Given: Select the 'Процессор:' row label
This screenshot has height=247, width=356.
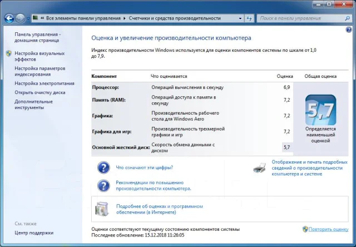Looking at the screenshot, I should tap(105, 87).
